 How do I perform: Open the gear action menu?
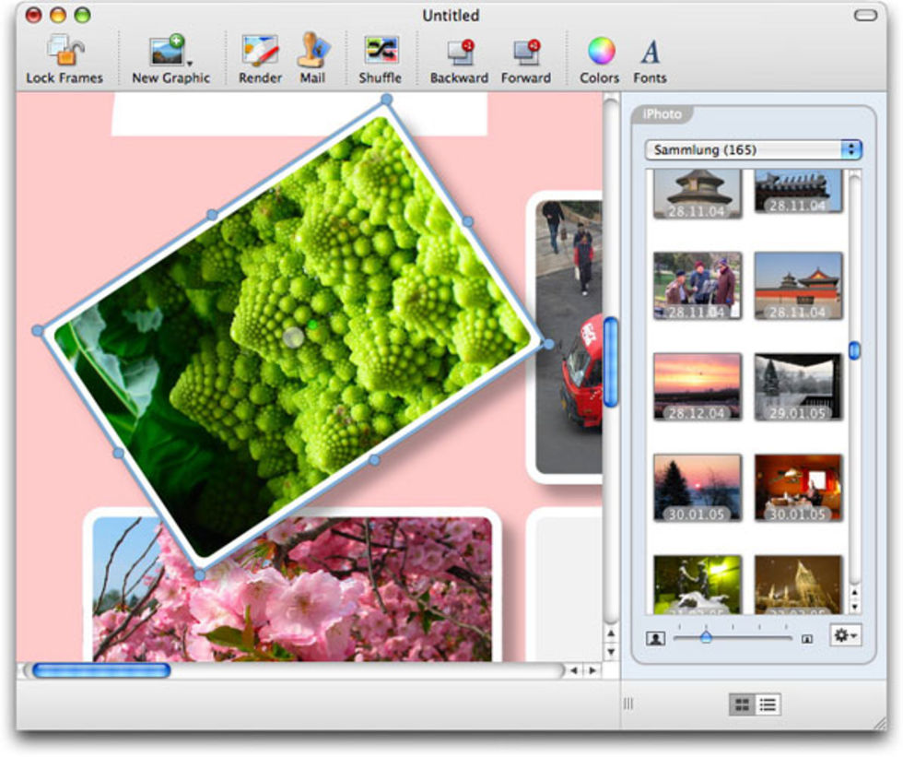[845, 636]
